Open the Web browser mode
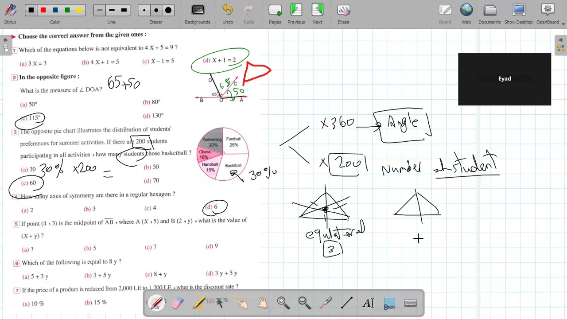 click(x=466, y=14)
